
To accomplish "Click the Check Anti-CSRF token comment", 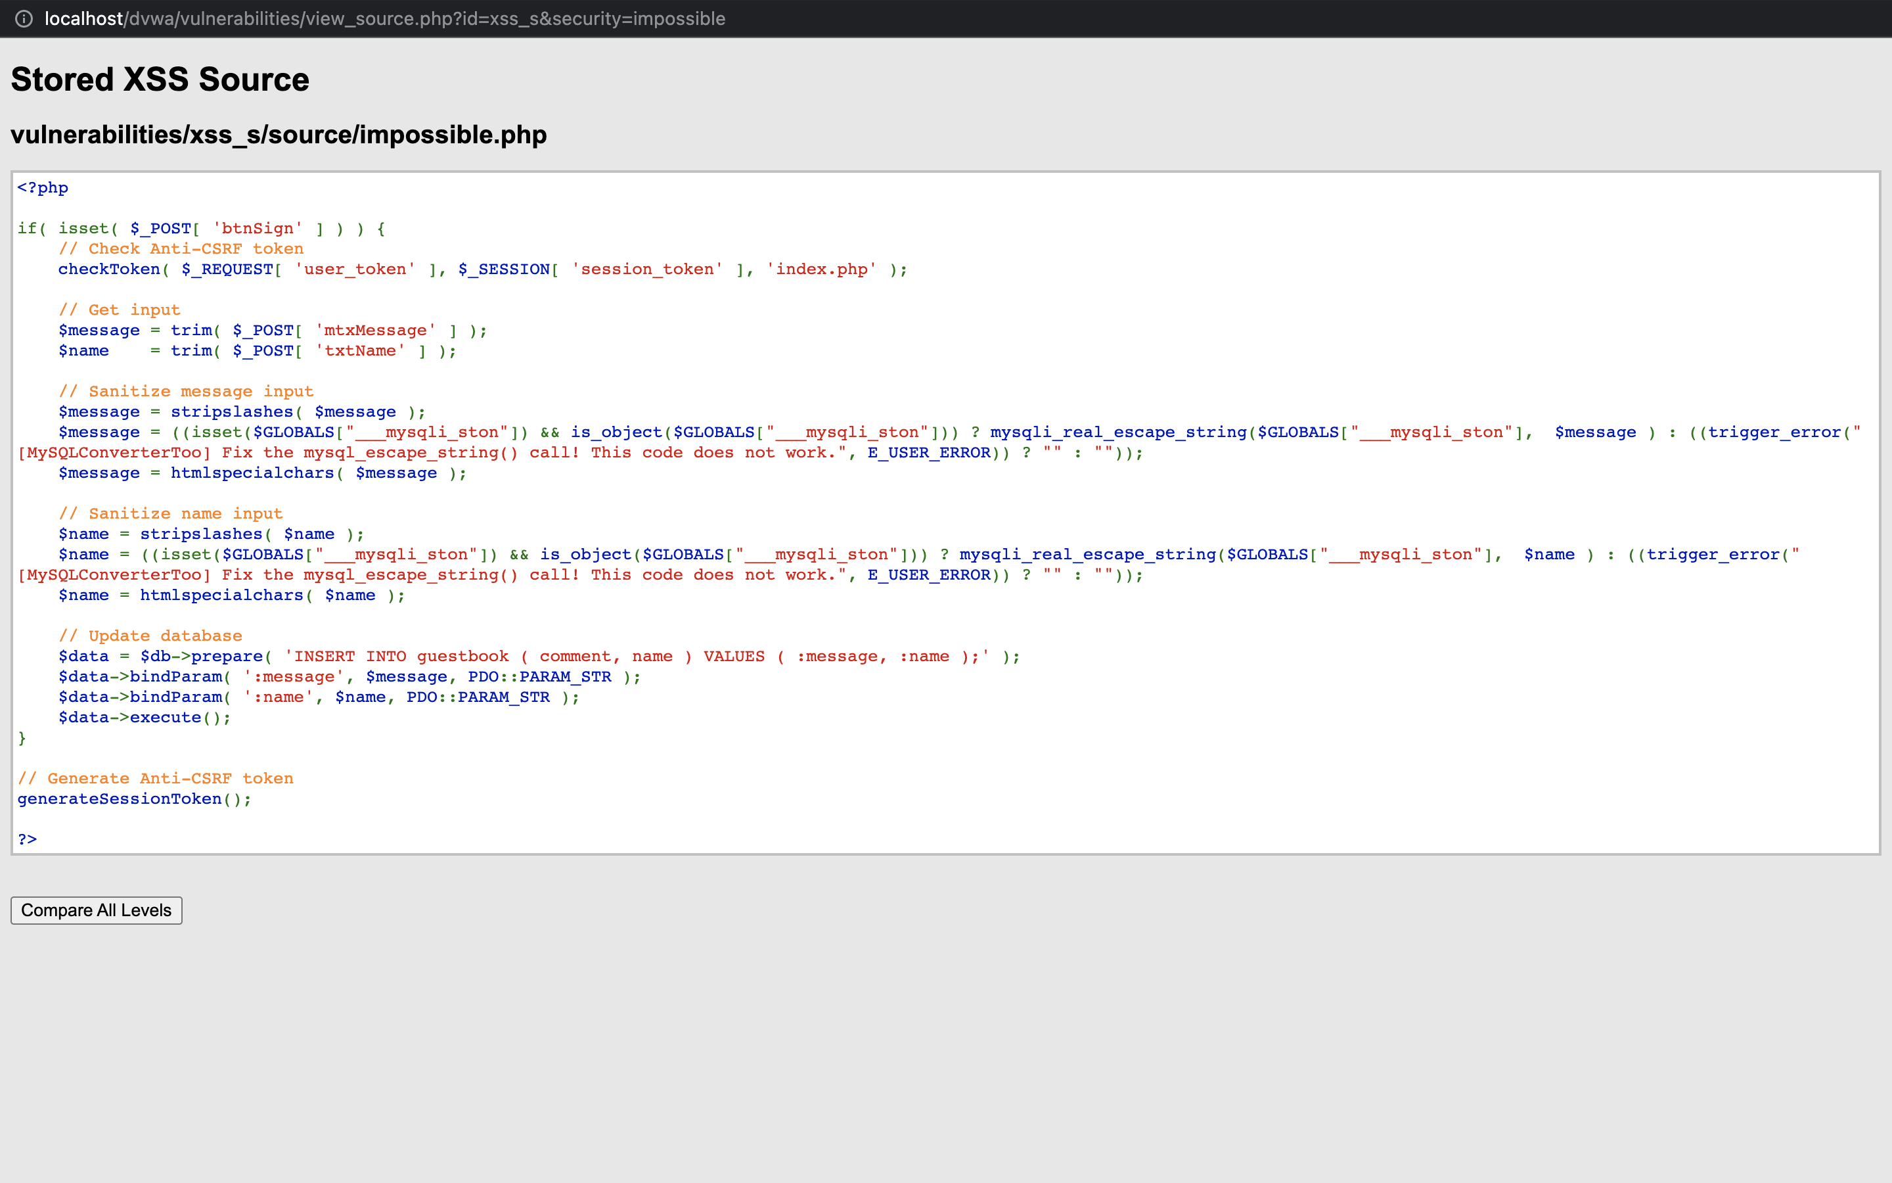I will [x=181, y=249].
